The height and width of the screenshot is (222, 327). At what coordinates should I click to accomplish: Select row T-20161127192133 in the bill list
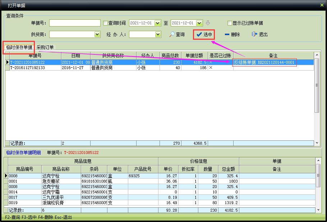coord(160,68)
